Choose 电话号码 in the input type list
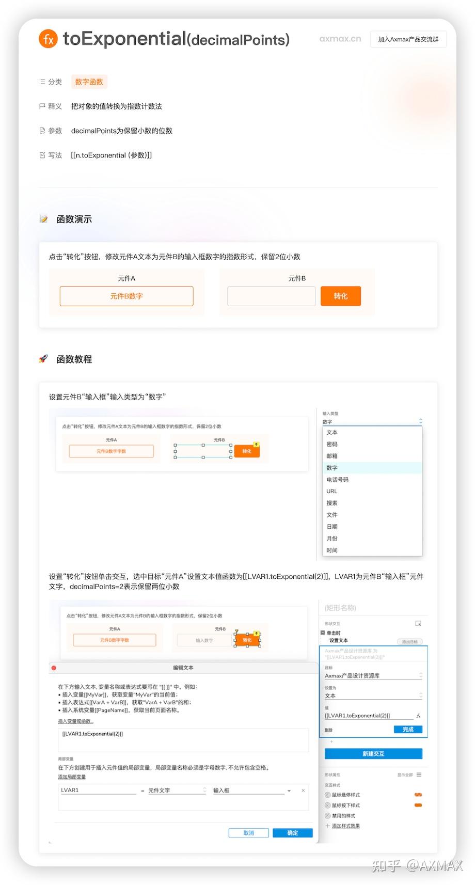The image size is (475, 885). (372, 480)
